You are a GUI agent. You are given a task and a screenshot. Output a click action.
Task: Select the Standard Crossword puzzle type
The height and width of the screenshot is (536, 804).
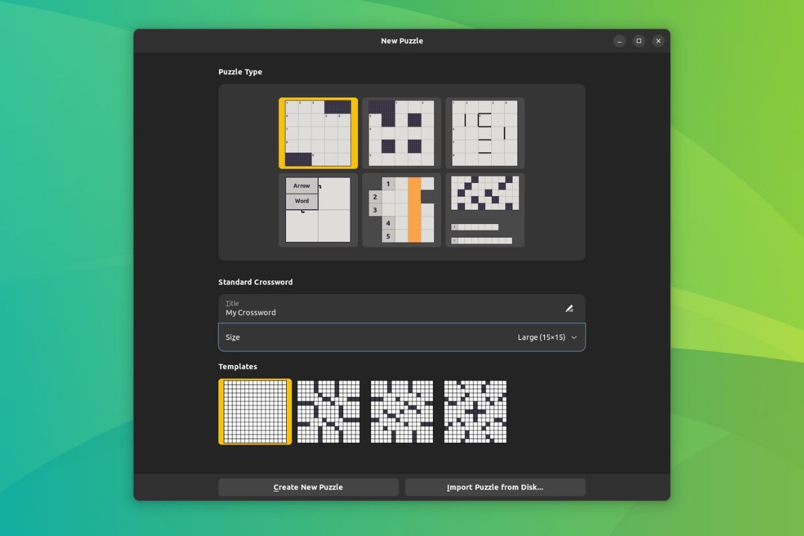tap(318, 133)
